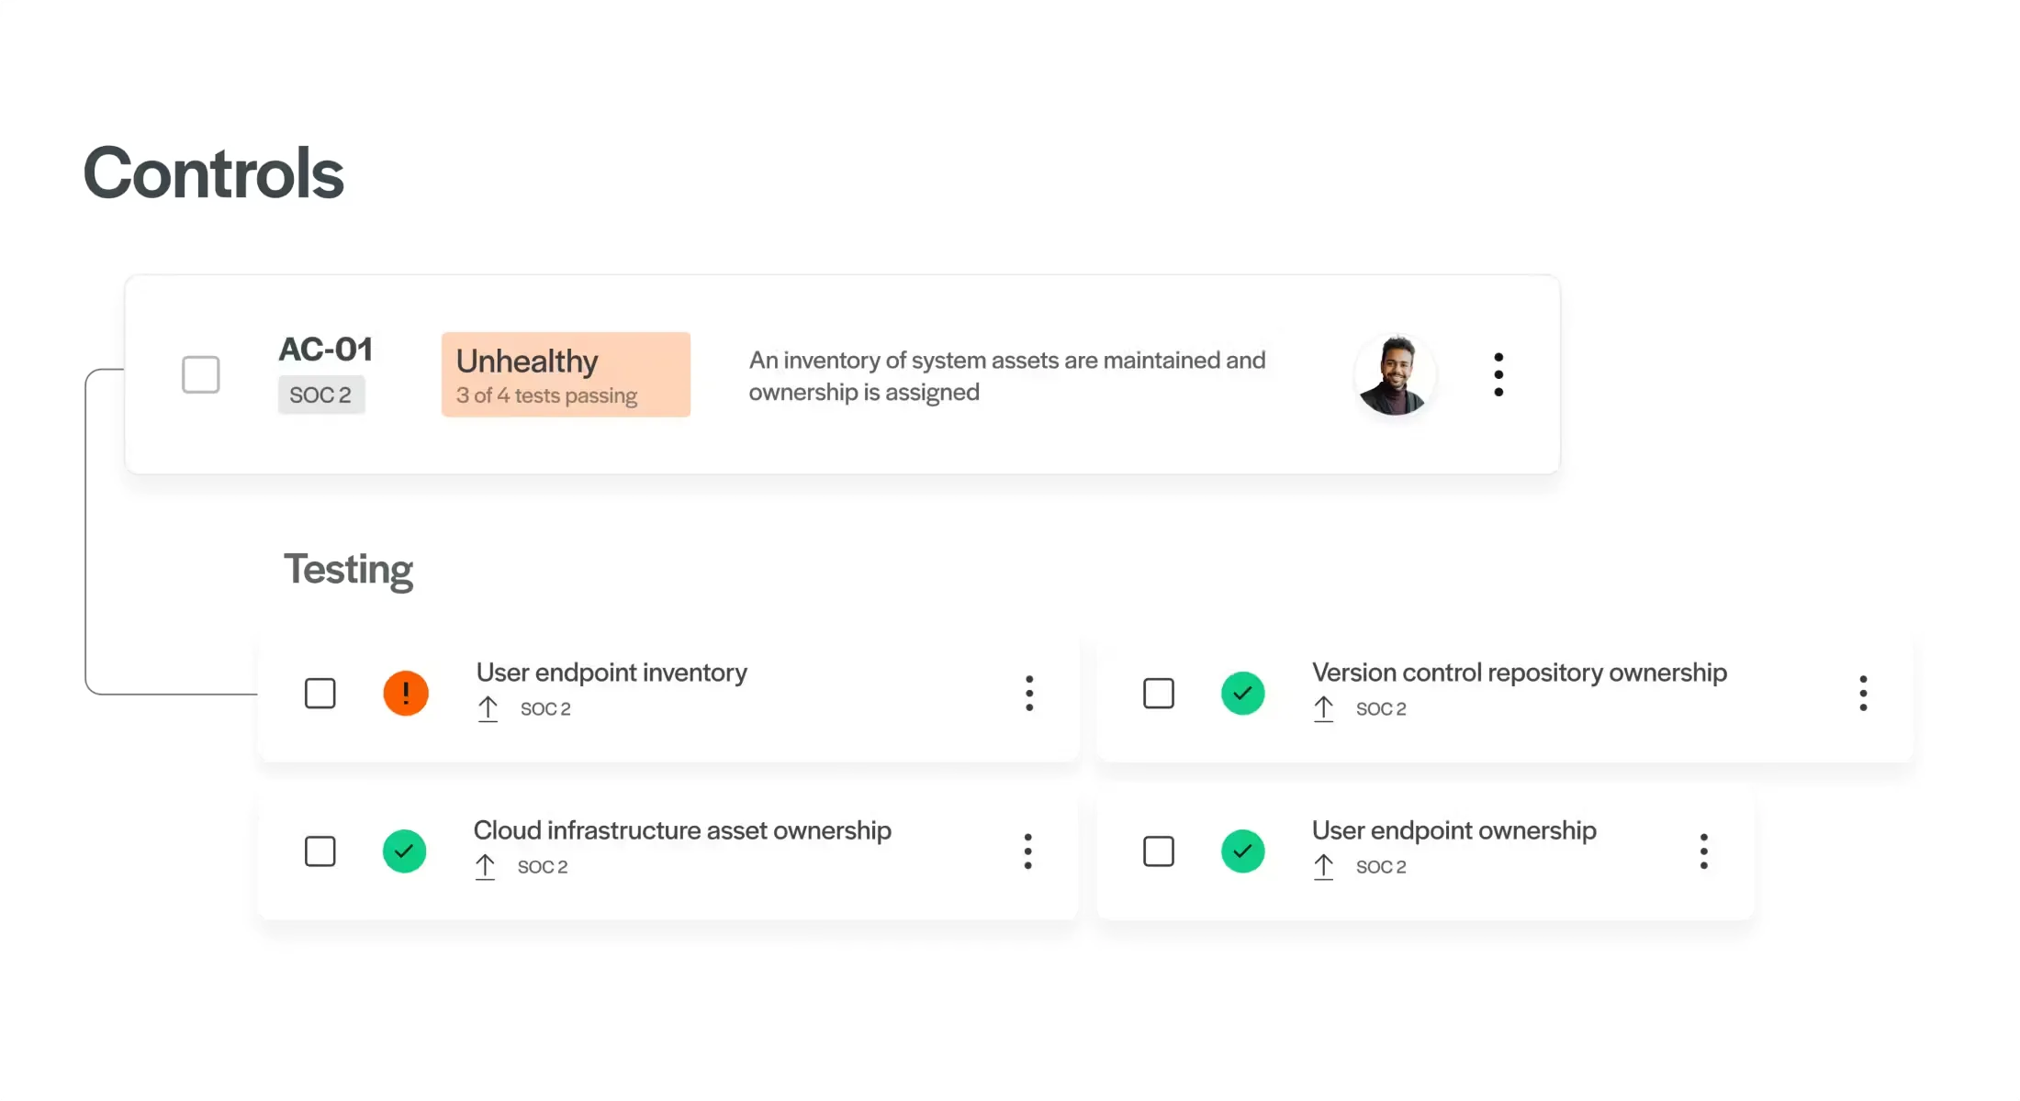
Task: Click the SOC 2 tag under AC-01
Action: [320, 395]
